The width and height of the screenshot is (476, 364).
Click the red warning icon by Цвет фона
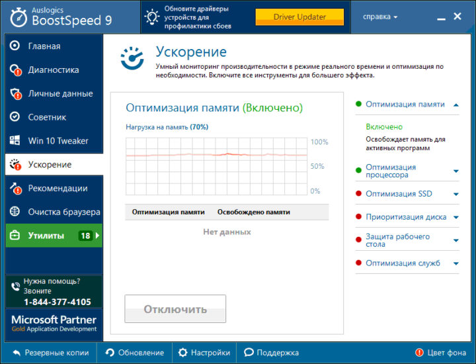[419, 353]
